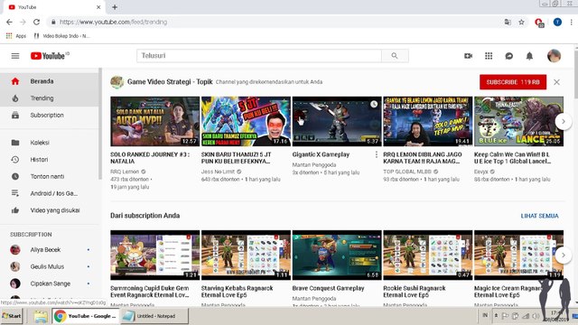Open taskbar file explorer folder icon
The height and width of the screenshot is (325, 578).
point(40,317)
